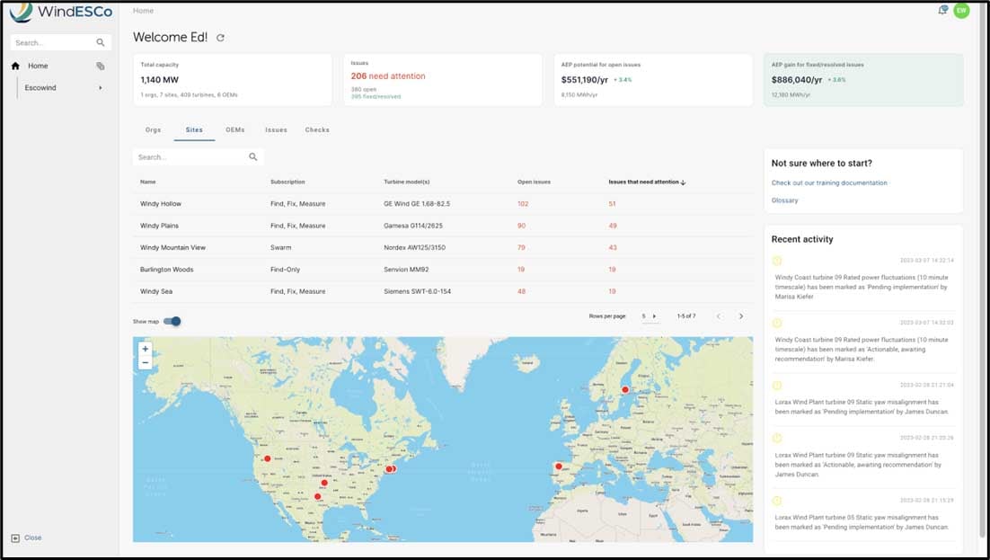This screenshot has width=990, height=560.
Task: Click the sites table search magnifier icon
Action: pos(253,157)
